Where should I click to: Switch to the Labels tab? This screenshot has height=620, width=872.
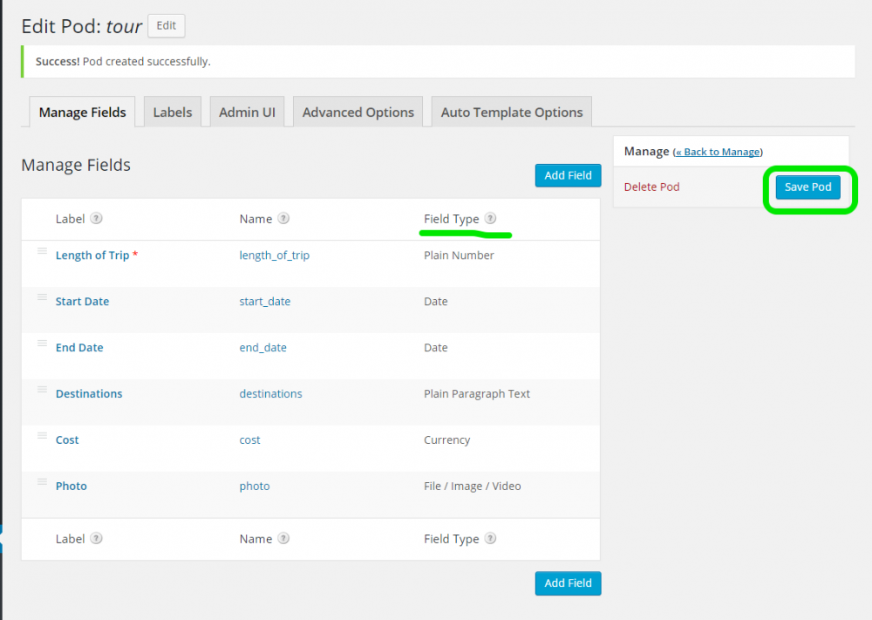173,112
